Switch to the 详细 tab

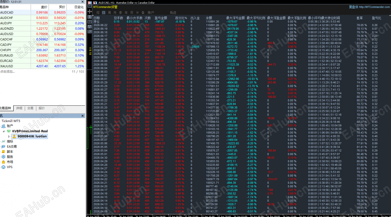19,108
